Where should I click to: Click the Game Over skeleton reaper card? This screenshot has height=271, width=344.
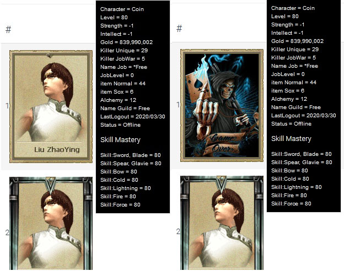point(222,105)
